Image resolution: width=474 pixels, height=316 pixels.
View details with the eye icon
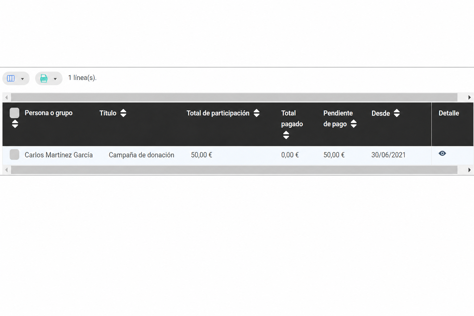(442, 153)
